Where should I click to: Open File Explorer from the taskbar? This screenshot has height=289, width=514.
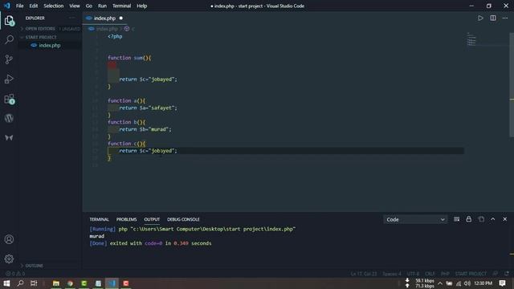pyautogui.click(x=56, y=283)
